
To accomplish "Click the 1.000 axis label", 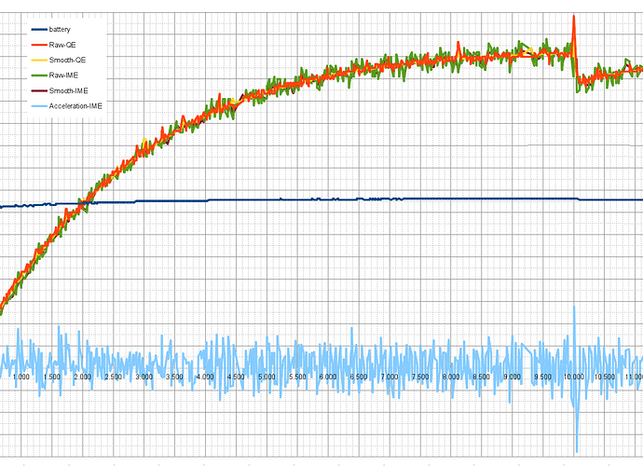I will point(21,377).
